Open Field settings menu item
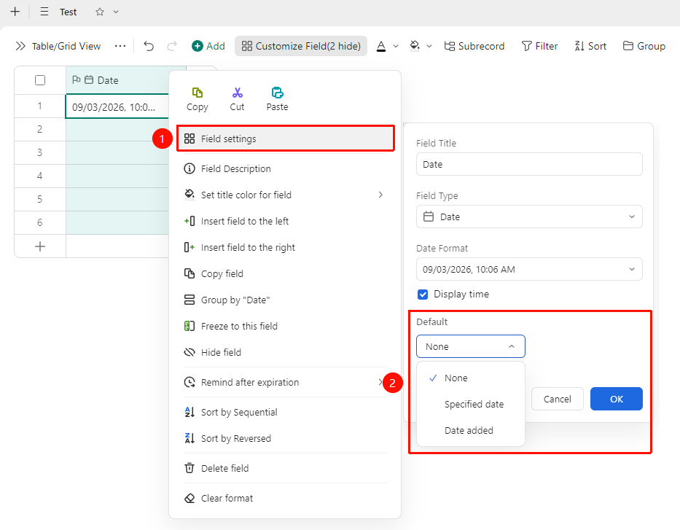The width and height of the screenshot is (680, 530). coord(286,139)
